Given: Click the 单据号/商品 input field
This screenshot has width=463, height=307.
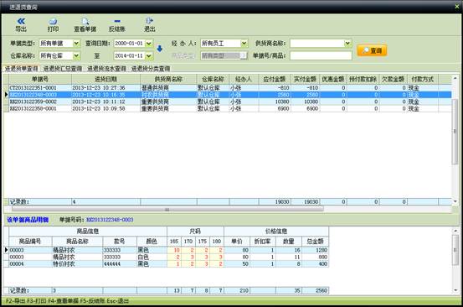Looking at the screenshot, I should click(x=321, y=55).
